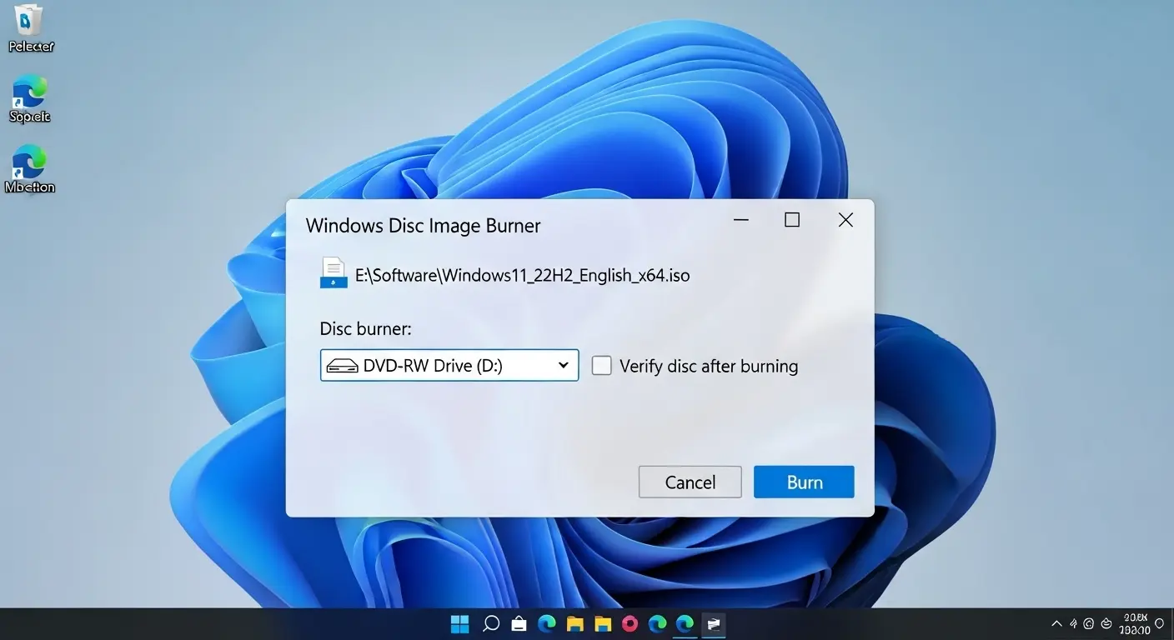This screenshot has height=640, width=1174.
Task: Click Edge icon beside disc burner taskbar icon
Action: click(685, 624)
